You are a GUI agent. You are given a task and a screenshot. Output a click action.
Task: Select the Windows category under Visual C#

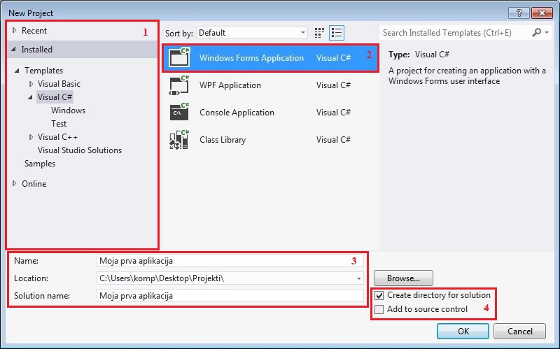click(68, 111)
